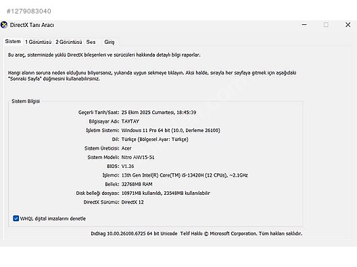The image size is (357, 267).
Task: Click the Sistem Üreticisi label
Action: pos(102,148)
